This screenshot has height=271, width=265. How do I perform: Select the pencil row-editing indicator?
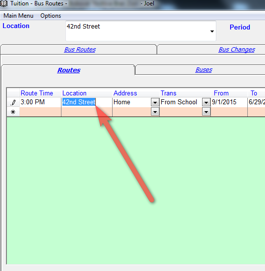coord(13,102)
